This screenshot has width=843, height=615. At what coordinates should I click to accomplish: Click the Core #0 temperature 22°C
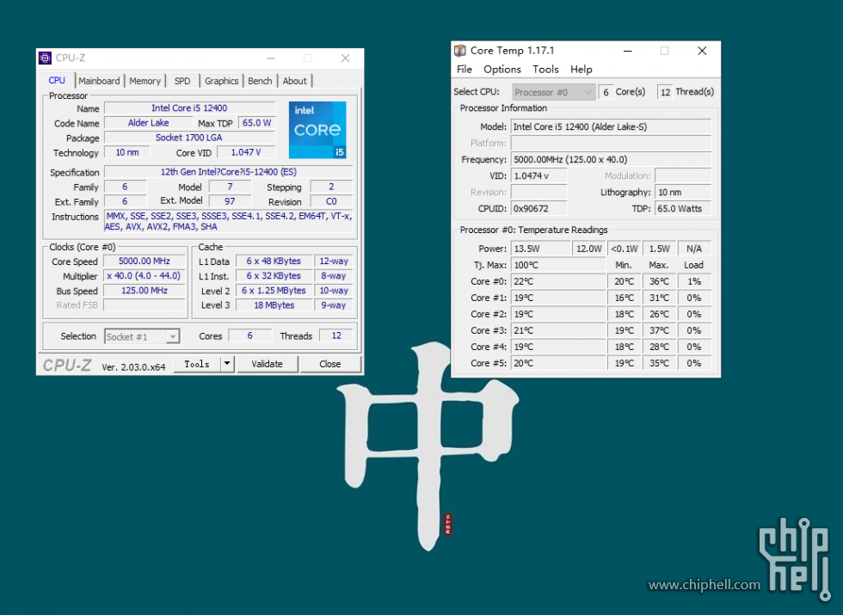558,281
